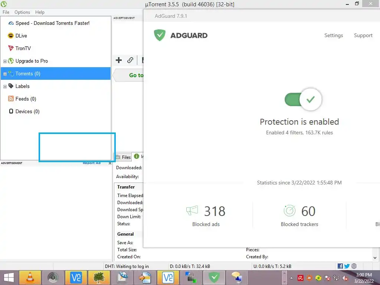Click the 'Availability:' label
The image size is (380, 285).
click(x=128, y=177)
